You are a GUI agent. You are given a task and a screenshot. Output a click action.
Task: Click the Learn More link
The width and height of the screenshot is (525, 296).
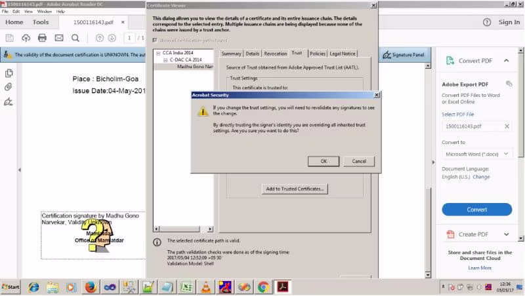point(480,268)
